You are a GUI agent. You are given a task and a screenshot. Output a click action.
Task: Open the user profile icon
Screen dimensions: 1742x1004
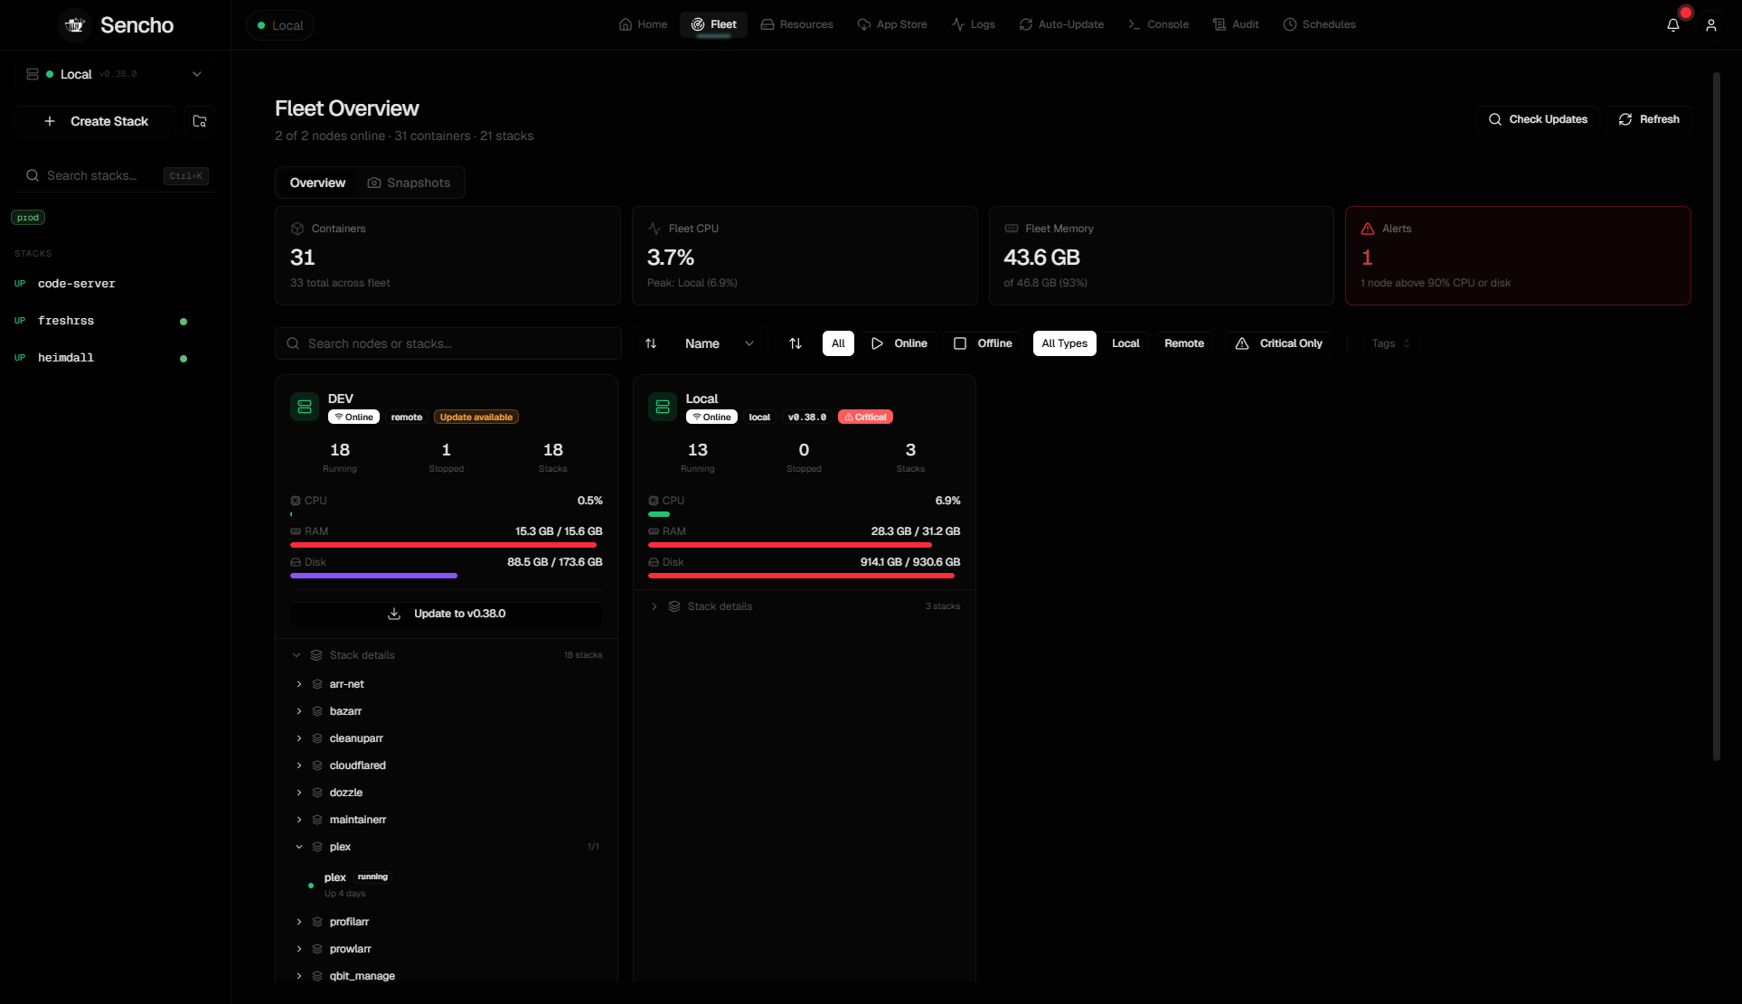coord(1711,25)
